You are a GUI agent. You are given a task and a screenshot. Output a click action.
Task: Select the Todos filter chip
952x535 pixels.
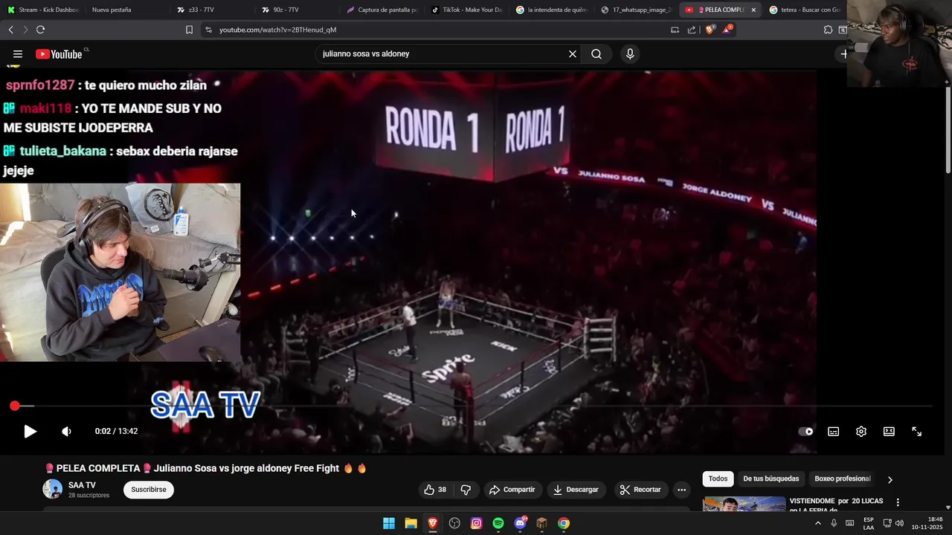coord(718,479)
